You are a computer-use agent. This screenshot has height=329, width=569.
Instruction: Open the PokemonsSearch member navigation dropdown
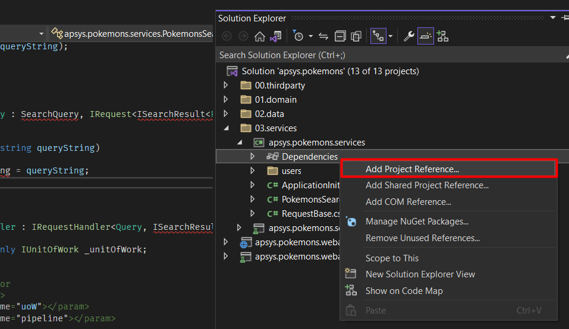pos(131,34)
